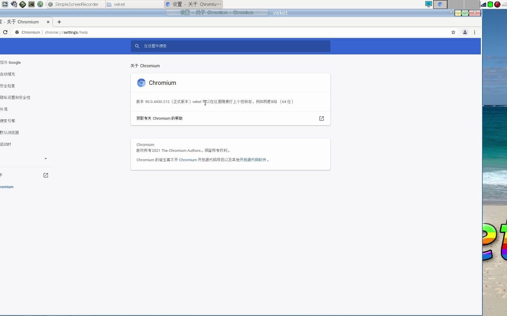Open a new browser tab

[59, 22]
